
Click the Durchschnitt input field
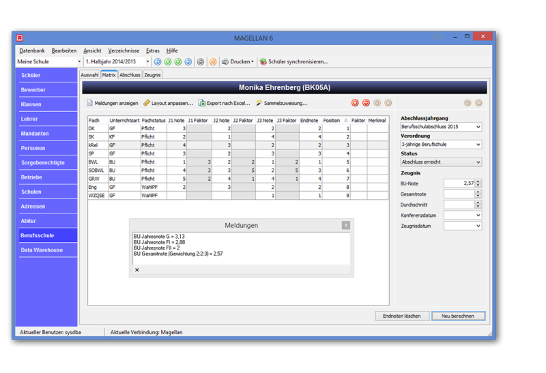pos(459,205)
